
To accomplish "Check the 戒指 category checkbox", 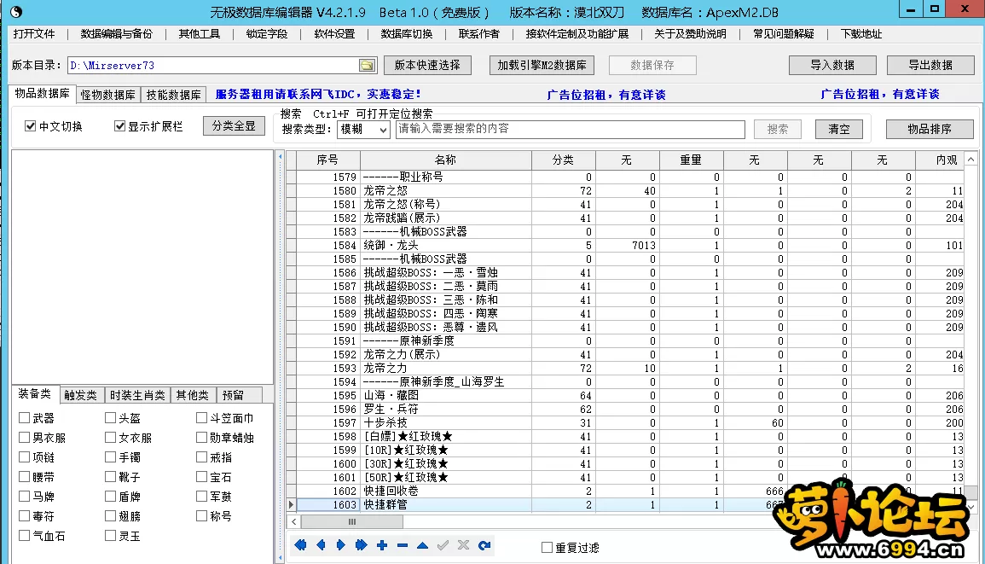I will [x=201, y=457].
